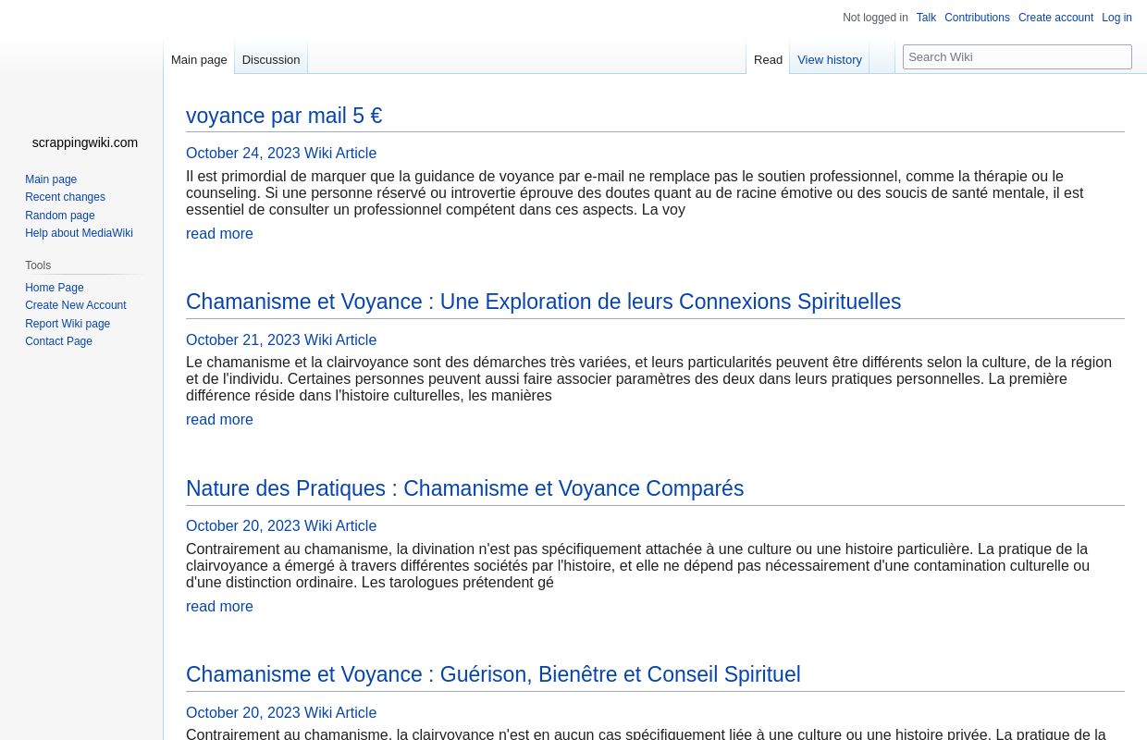This screenshot has height=740, width=1147.
Task: Open the Talk page link
Action: click(926, 18)
